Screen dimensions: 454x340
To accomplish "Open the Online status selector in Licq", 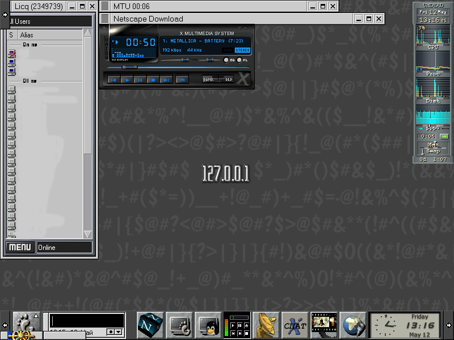I will point(64,248).
